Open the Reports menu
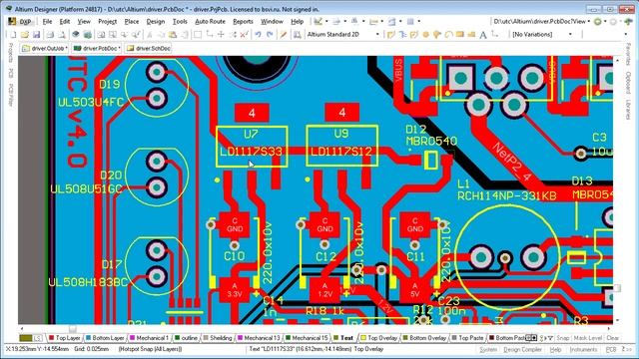This screenshot has width=639, height=359. tap(243, 22)
